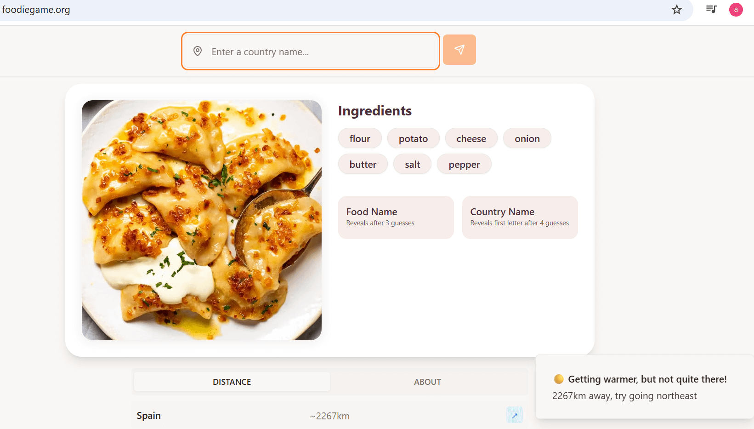The width and height of the screenshot is (754, 429).
Task: Click the paper plane submit button
Action: click(x=459, y=50)
